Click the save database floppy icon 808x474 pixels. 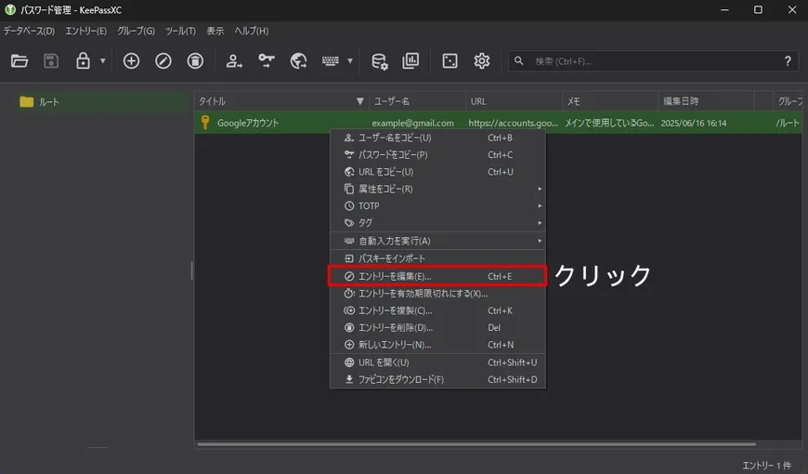point(50,60)
